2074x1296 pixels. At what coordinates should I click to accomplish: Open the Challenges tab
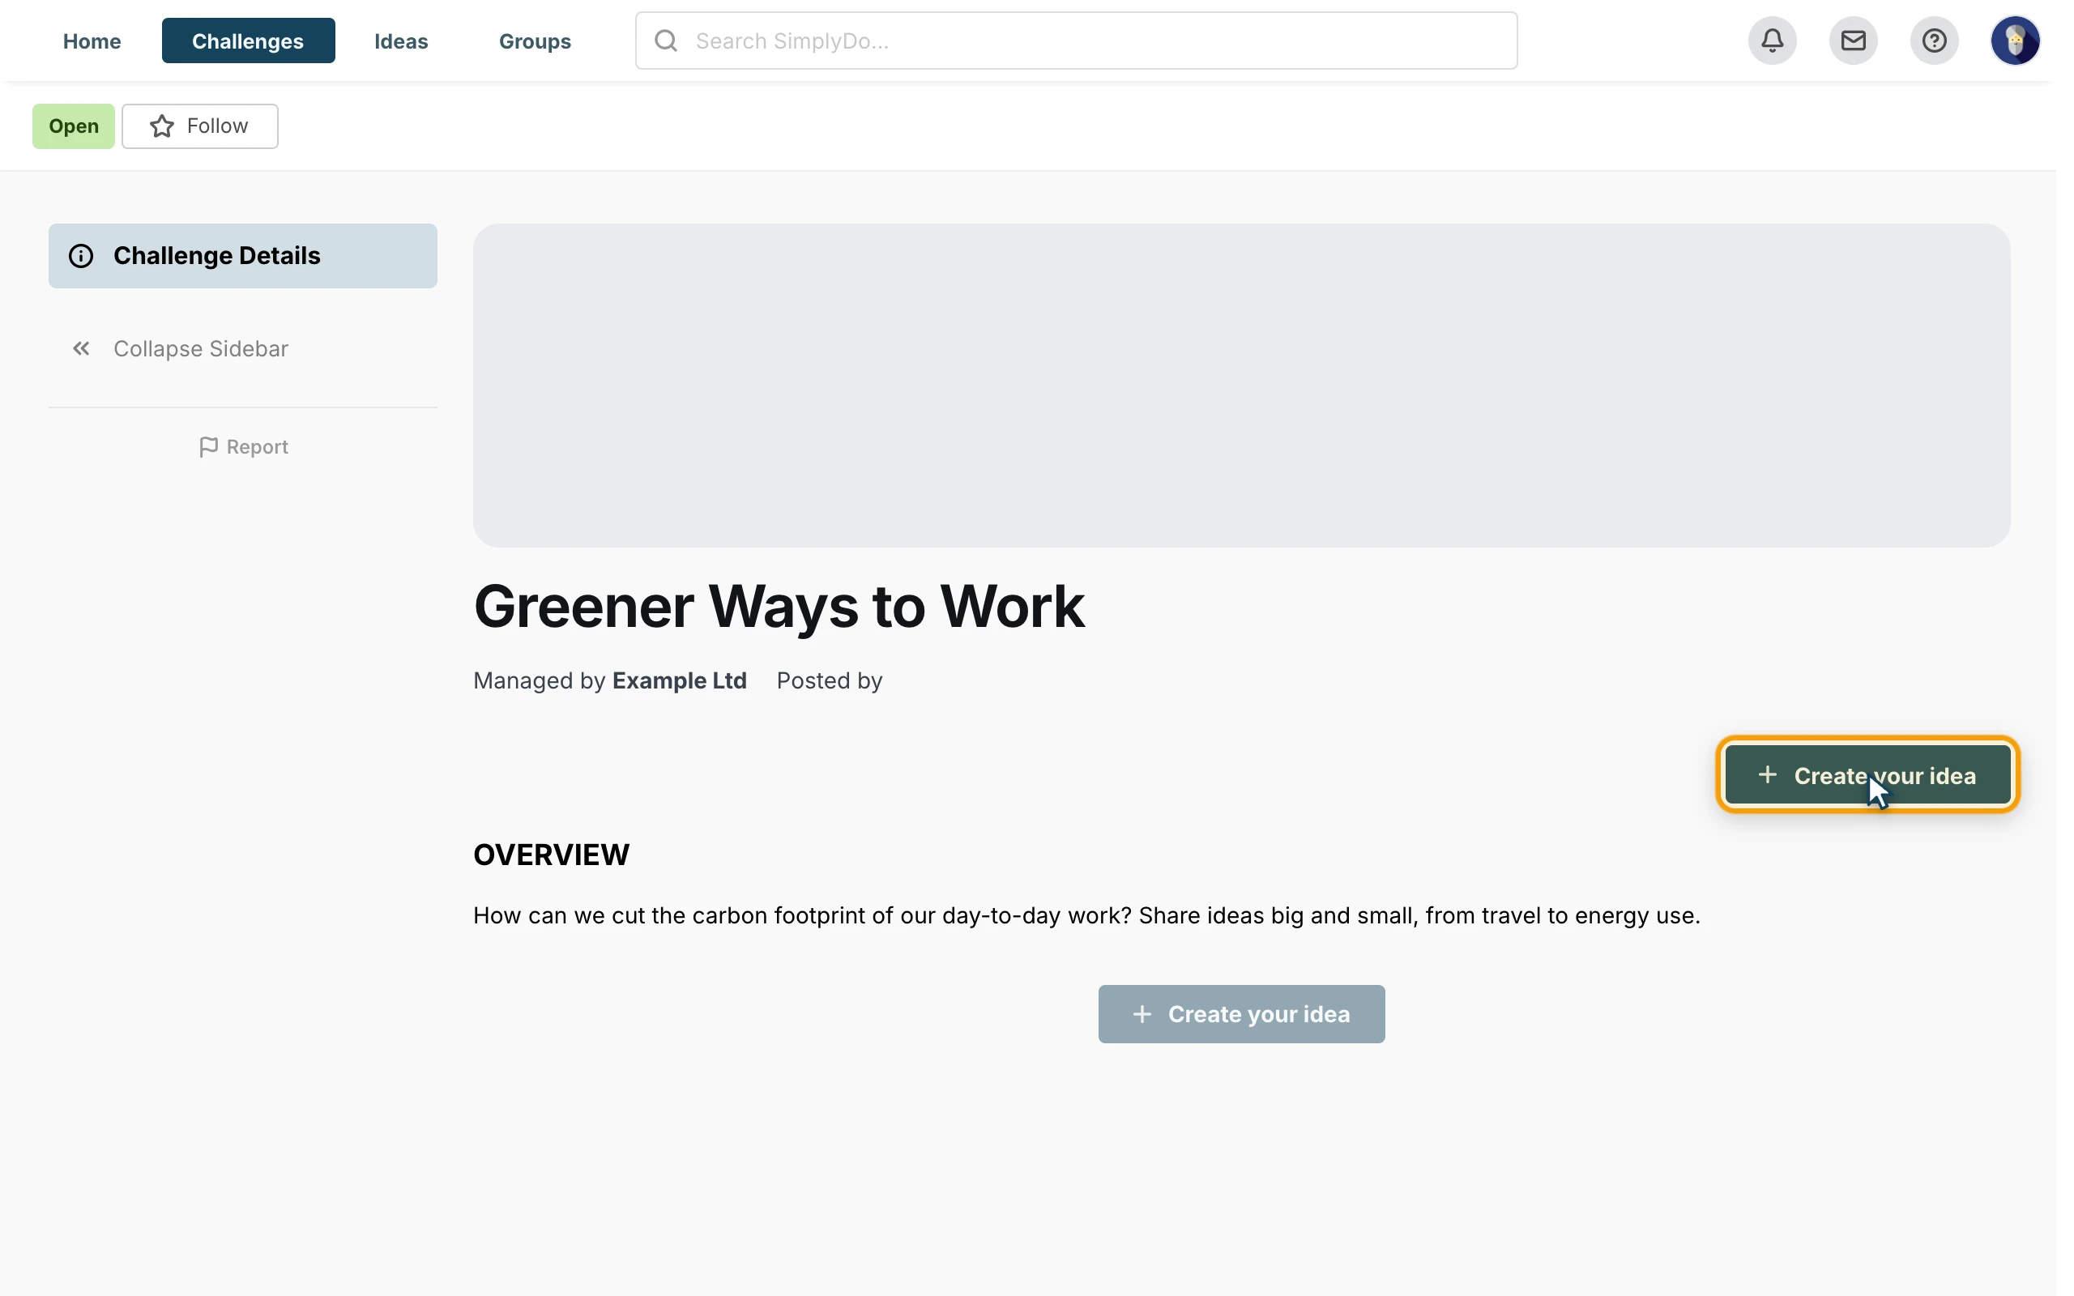[248, 41]
